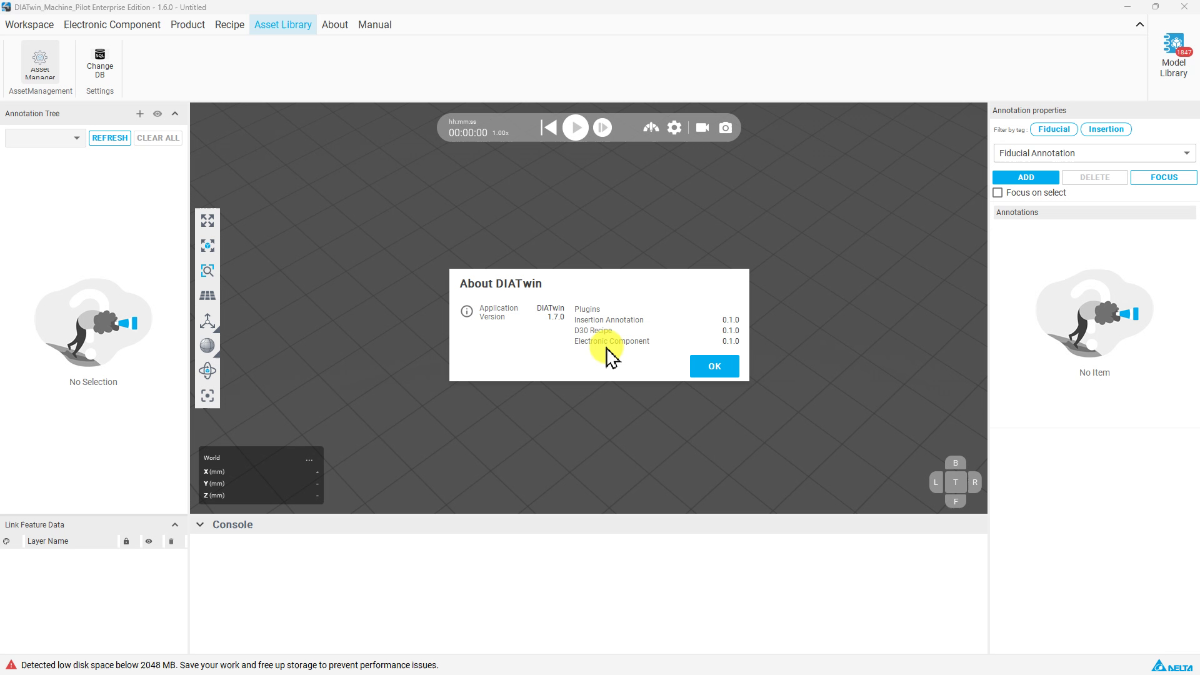Click the DELETE annotation button

pos(1094,177)
